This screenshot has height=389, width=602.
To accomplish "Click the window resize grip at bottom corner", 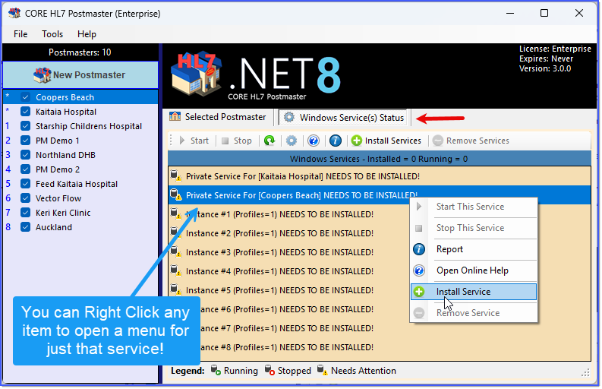I will [585, 372].
